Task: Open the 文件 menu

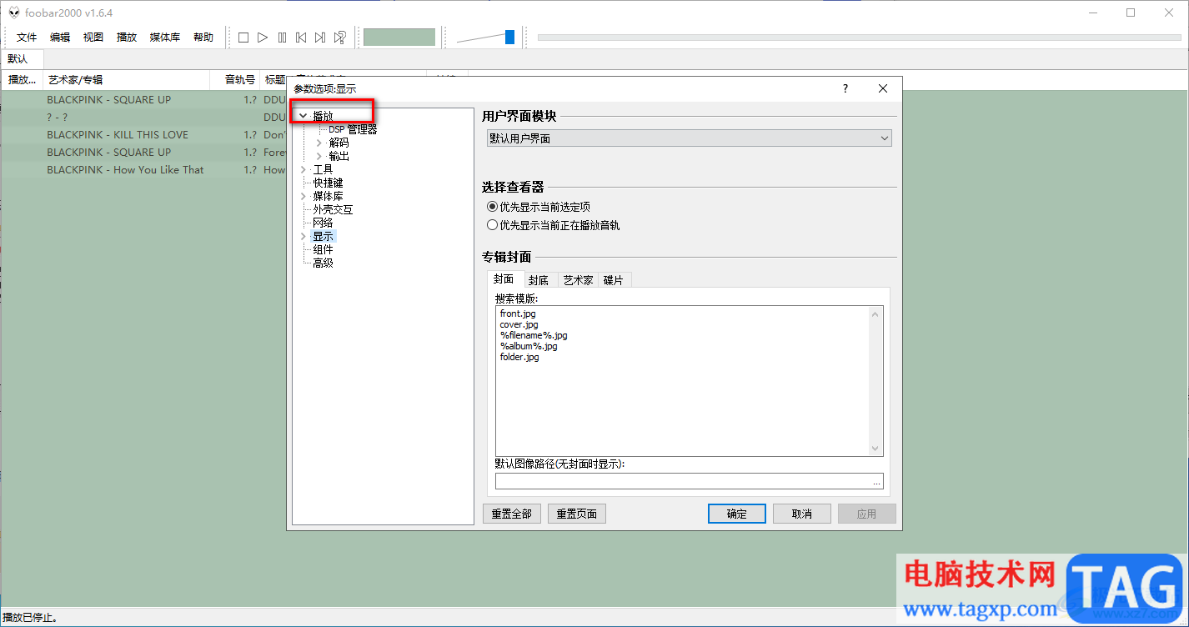Action: (x=27, y=38)
